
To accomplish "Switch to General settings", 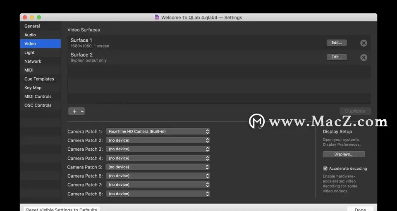I will [x=41, y=26].
